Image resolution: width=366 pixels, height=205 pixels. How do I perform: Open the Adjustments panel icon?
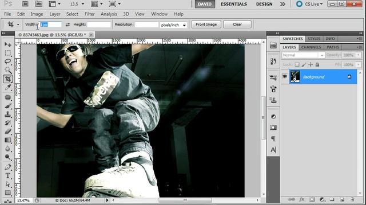tap(273, 116)
